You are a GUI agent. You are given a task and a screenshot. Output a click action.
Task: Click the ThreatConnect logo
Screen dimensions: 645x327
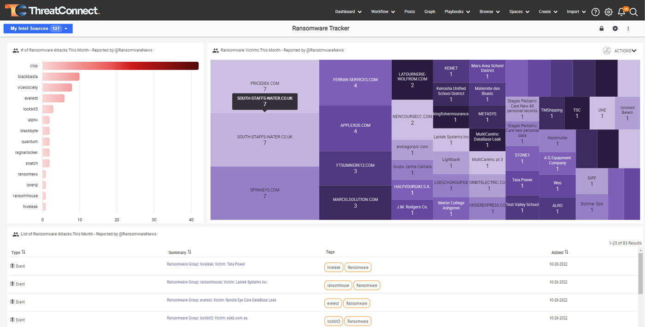(53, 10)
